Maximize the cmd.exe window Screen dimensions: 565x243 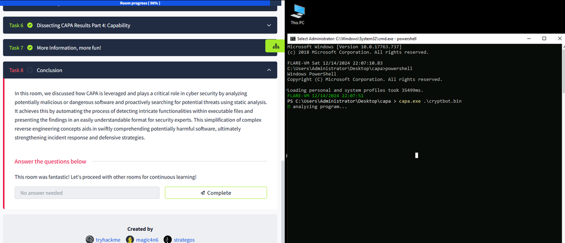coord(544,39)
